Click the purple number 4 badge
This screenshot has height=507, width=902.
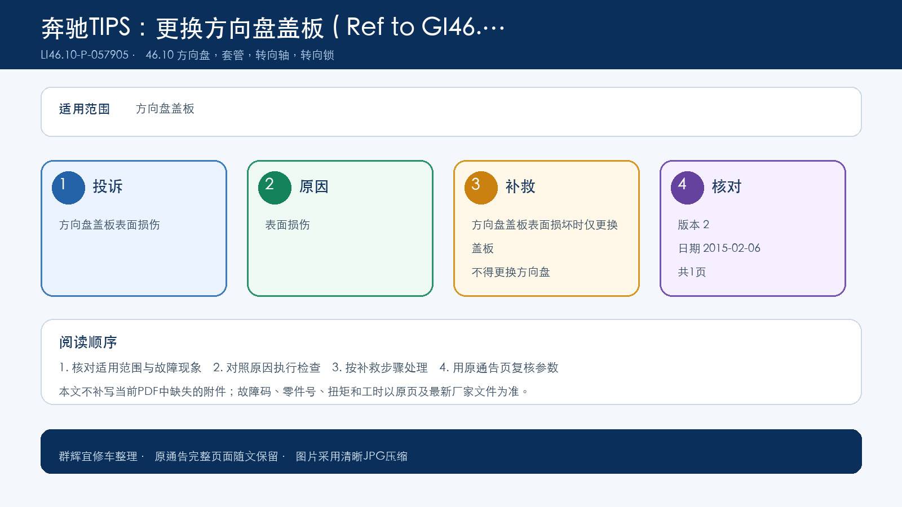pos(687,188)
